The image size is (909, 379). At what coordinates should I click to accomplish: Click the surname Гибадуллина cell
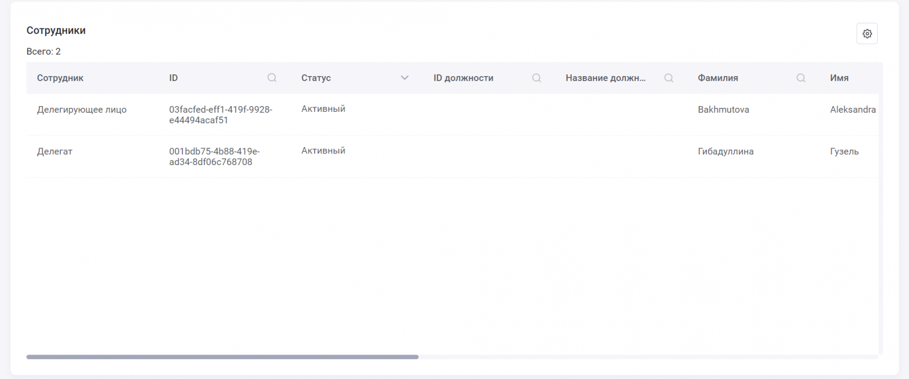(725, 151)
